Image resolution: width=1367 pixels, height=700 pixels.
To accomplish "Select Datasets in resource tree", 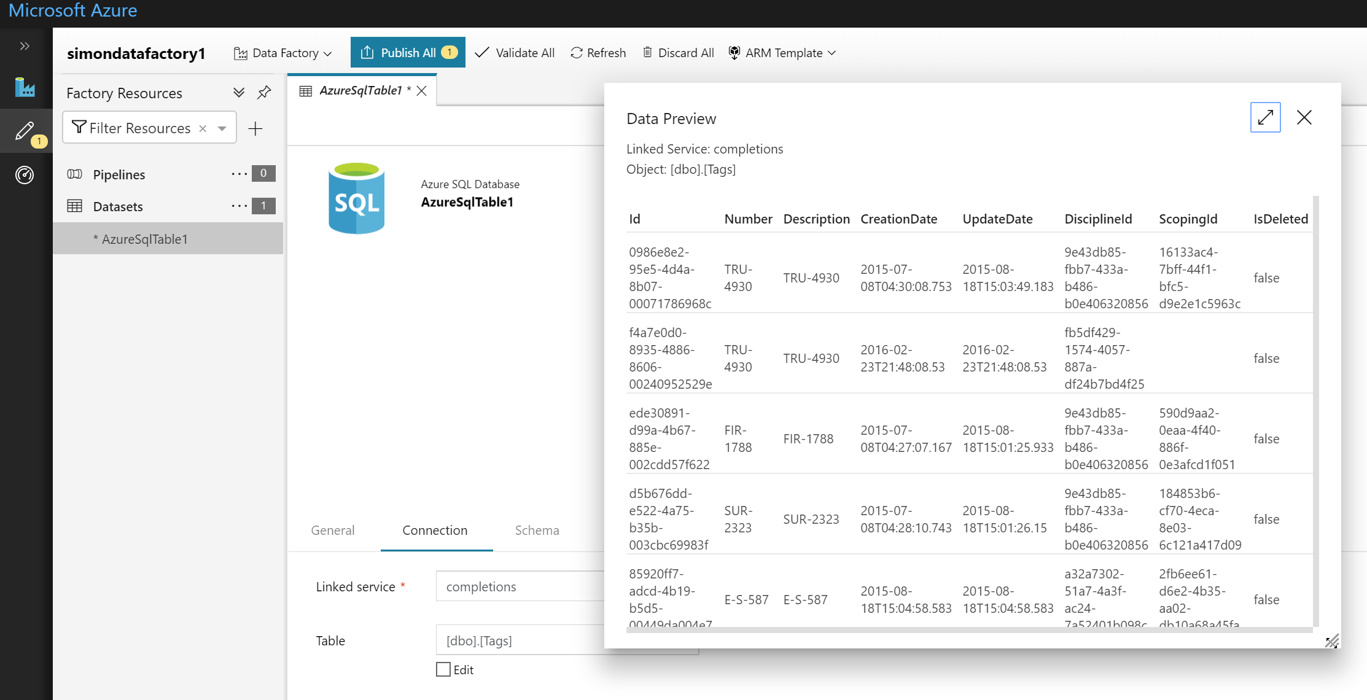I will click(118, 206).
